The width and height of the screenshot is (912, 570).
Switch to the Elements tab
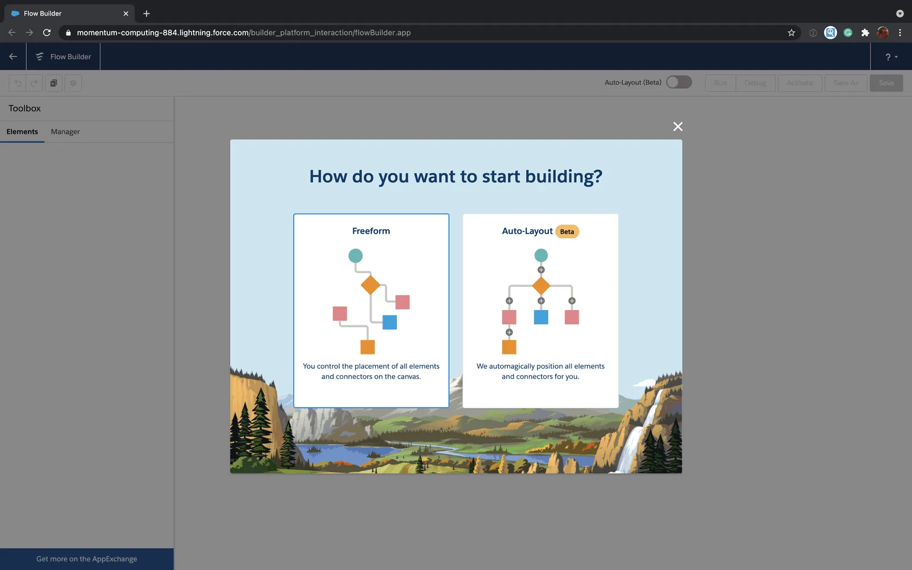coord(22,132)
